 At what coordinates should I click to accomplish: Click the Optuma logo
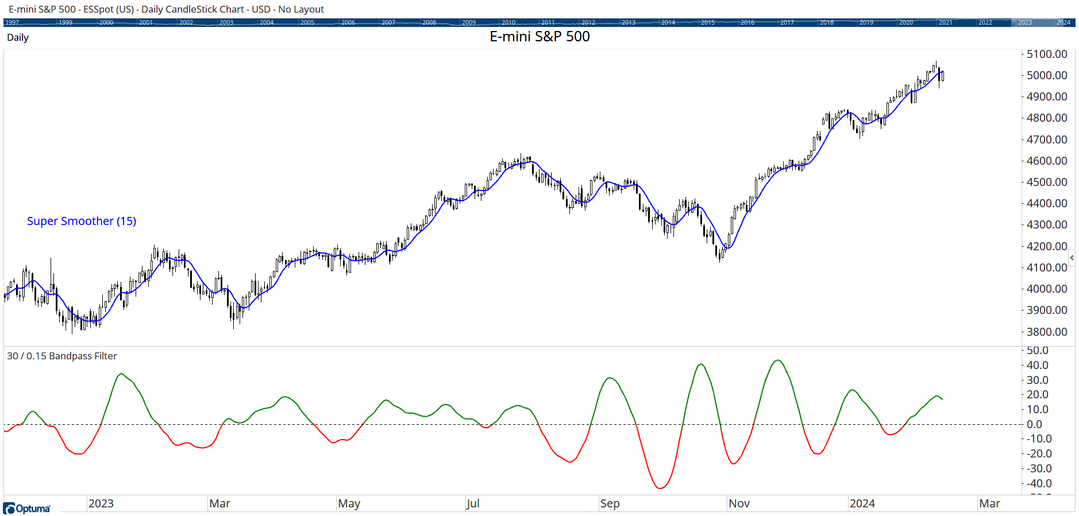coord(26,509)
